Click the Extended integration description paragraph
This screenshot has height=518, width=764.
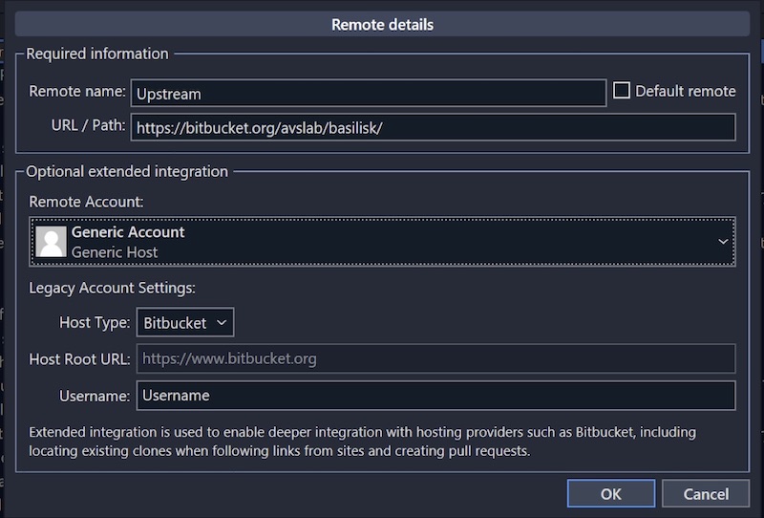[x=363, y=441]
